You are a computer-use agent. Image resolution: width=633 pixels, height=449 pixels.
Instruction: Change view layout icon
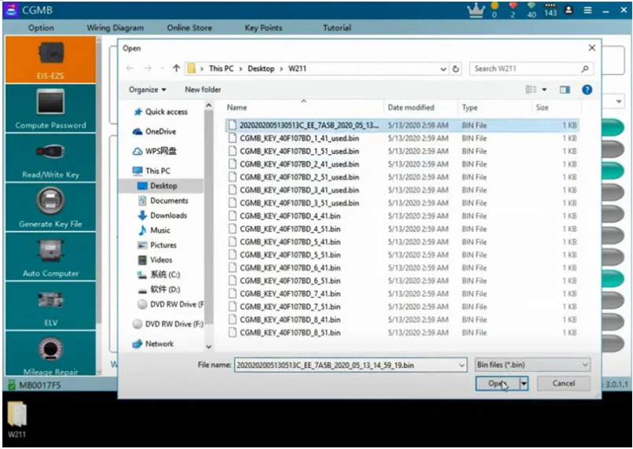[531, 90]
